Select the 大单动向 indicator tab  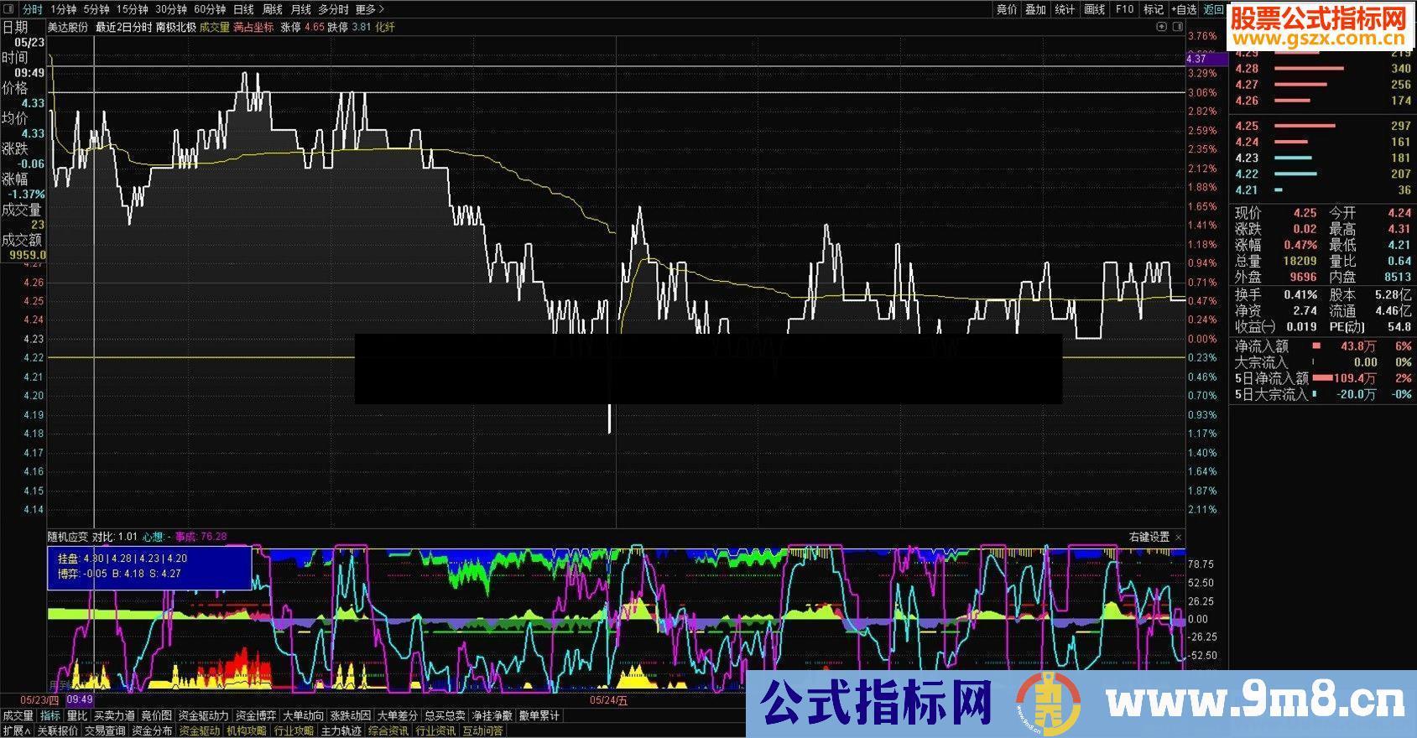[x=303, y=715]
